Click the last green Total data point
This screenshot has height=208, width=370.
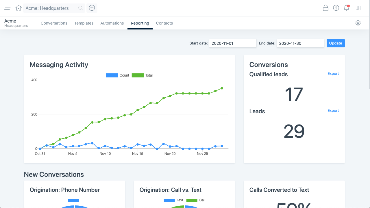[x=222, y=88]
